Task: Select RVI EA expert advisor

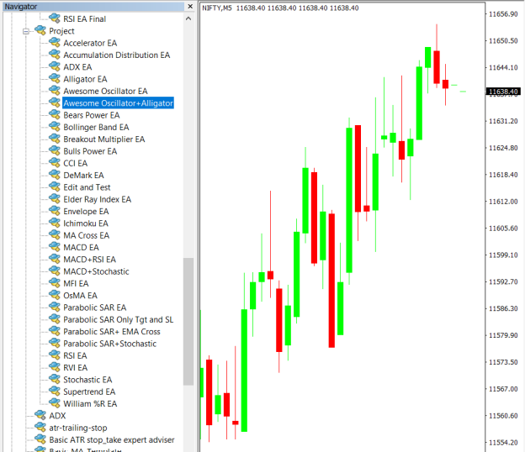Action: coord(76,368)
